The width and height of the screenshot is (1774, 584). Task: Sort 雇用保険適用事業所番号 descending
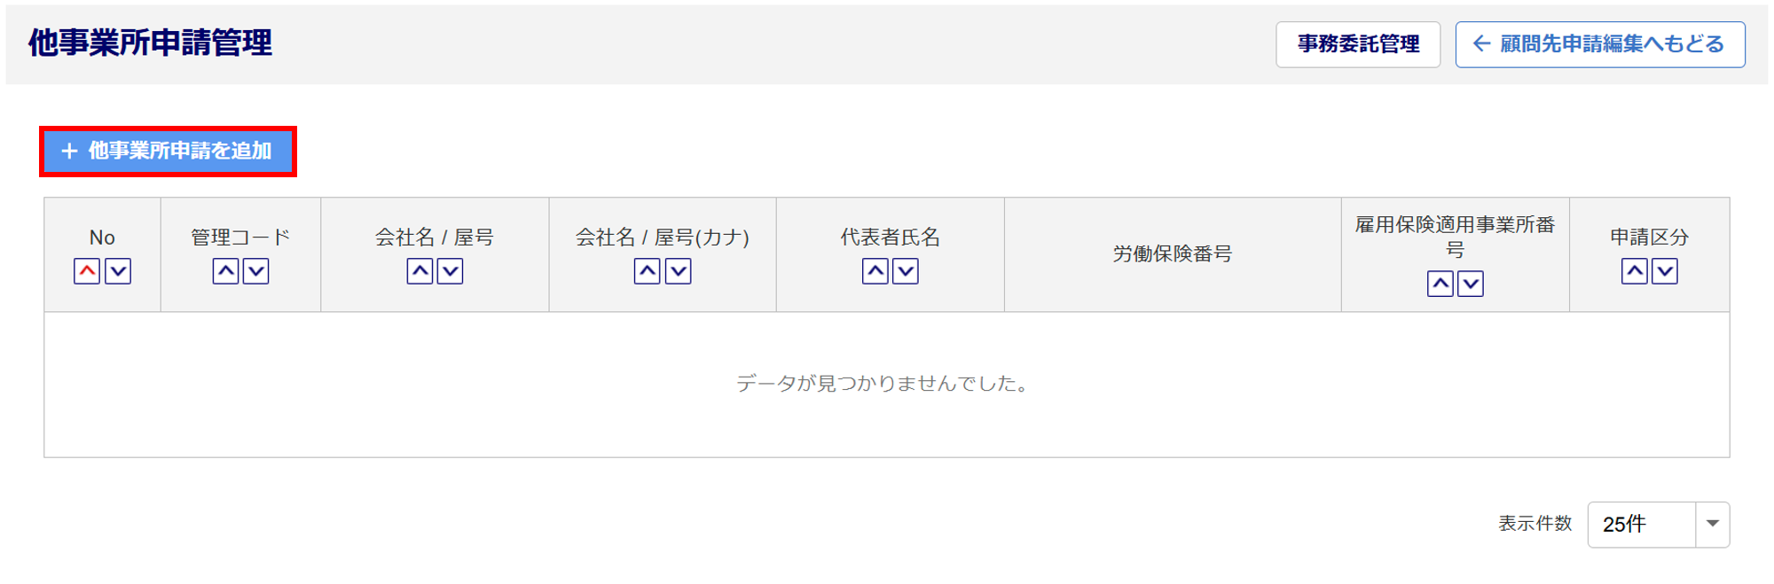(x=1471, y=284)
